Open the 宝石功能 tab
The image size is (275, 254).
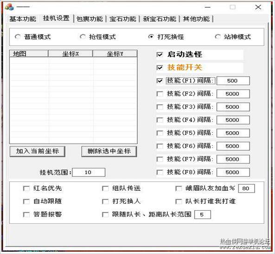(123, 19)
